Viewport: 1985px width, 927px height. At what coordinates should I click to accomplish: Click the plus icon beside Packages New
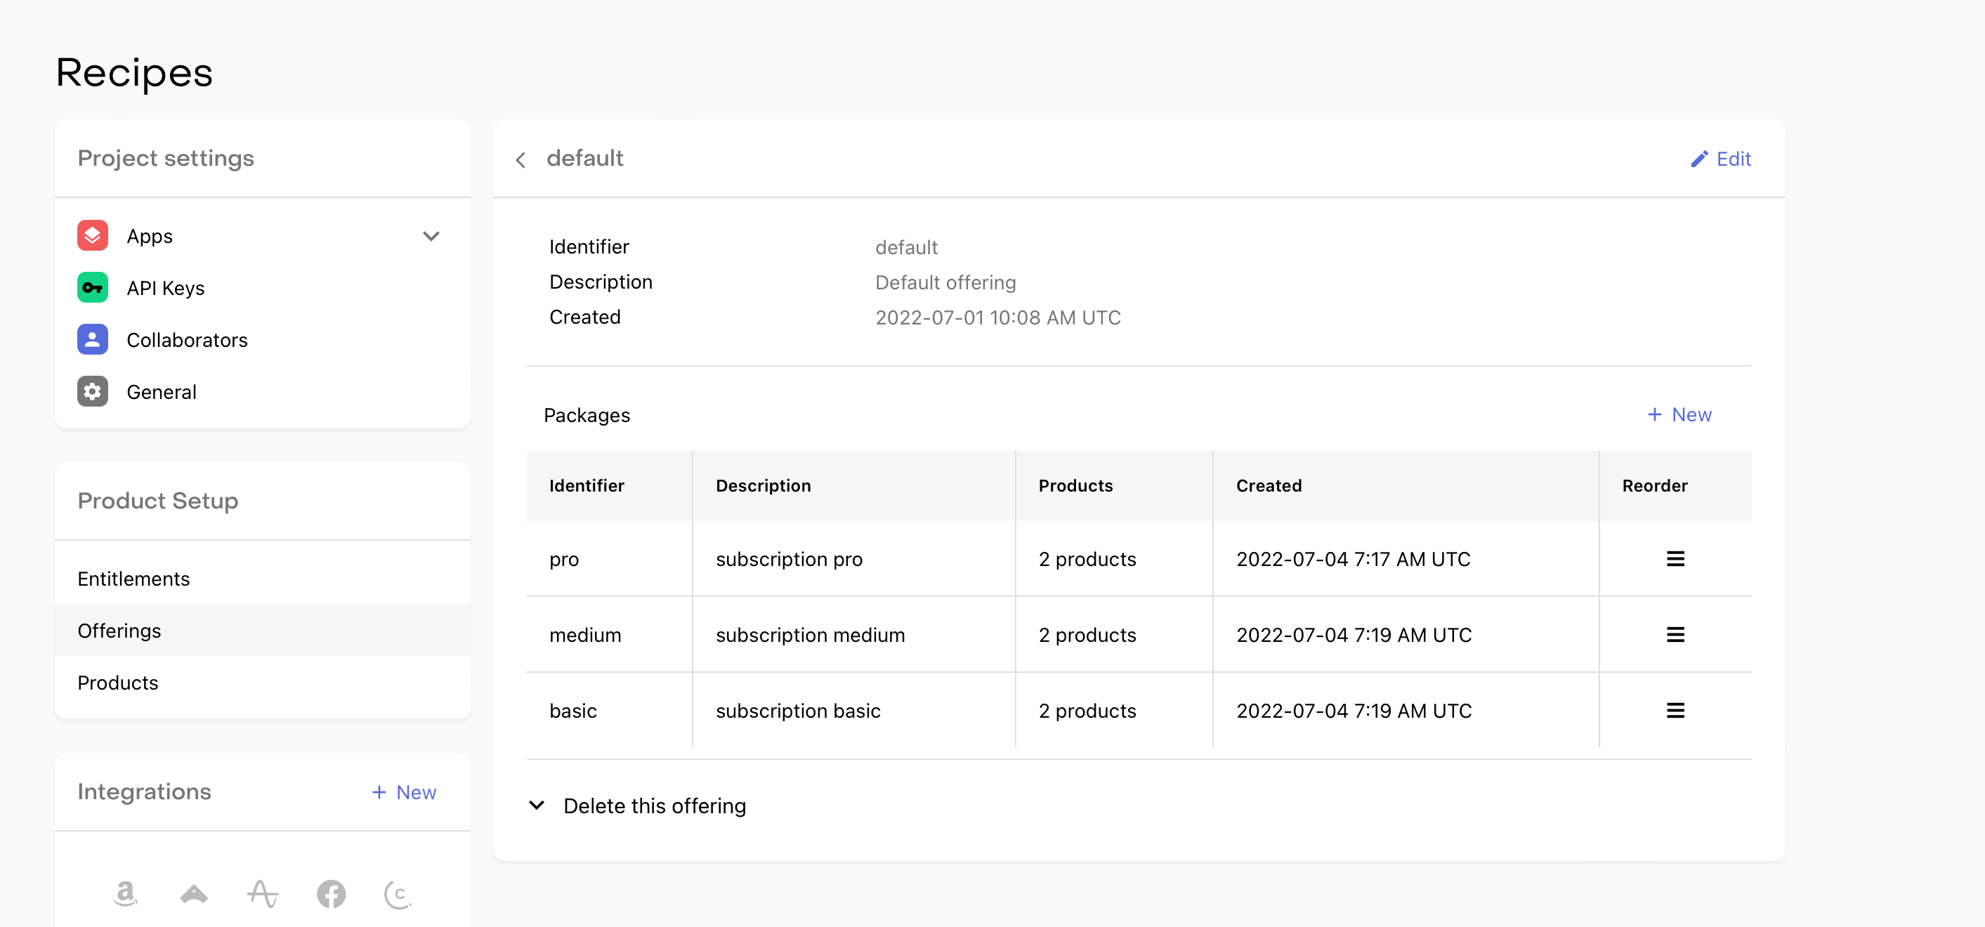click(1654, 414)
